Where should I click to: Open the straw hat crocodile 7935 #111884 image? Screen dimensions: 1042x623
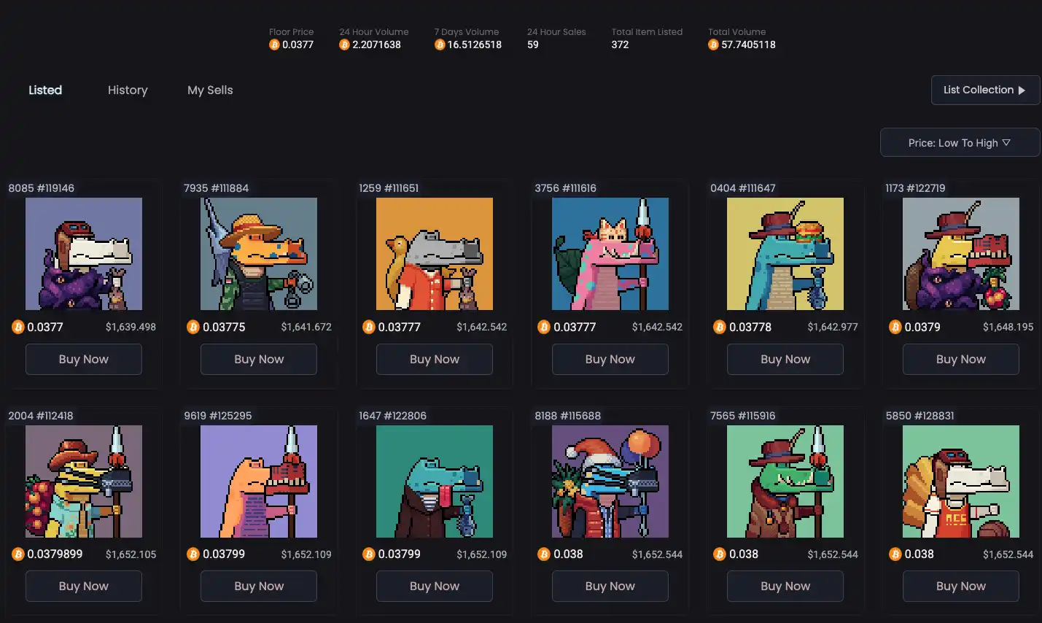coord(259,254)
